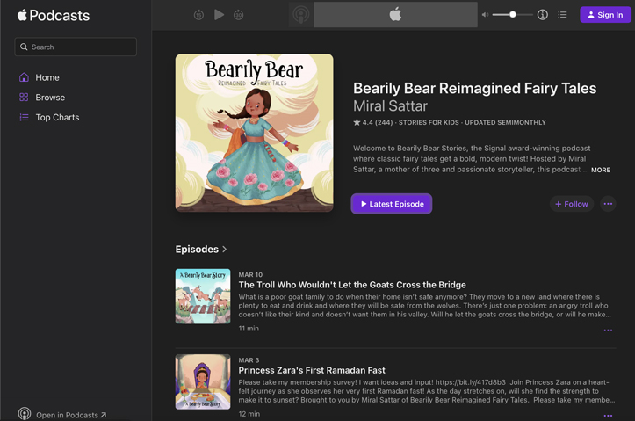Viewport: 635px width, 421px height.
Task: Open options menu for Princess Zara episode
Action: tap(608, 416)
